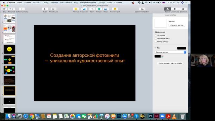Open the Вставка menu
Screen dimensions: 215x121
(x=37, y=2)
